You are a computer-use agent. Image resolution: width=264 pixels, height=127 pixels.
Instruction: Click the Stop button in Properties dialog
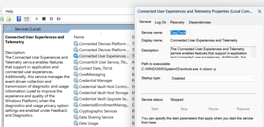[x=184, y=109]
